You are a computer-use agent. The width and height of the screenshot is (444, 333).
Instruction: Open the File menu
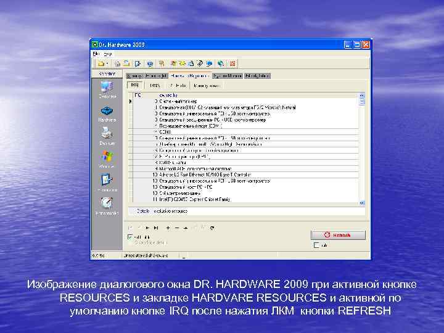(x=96, y=54)
